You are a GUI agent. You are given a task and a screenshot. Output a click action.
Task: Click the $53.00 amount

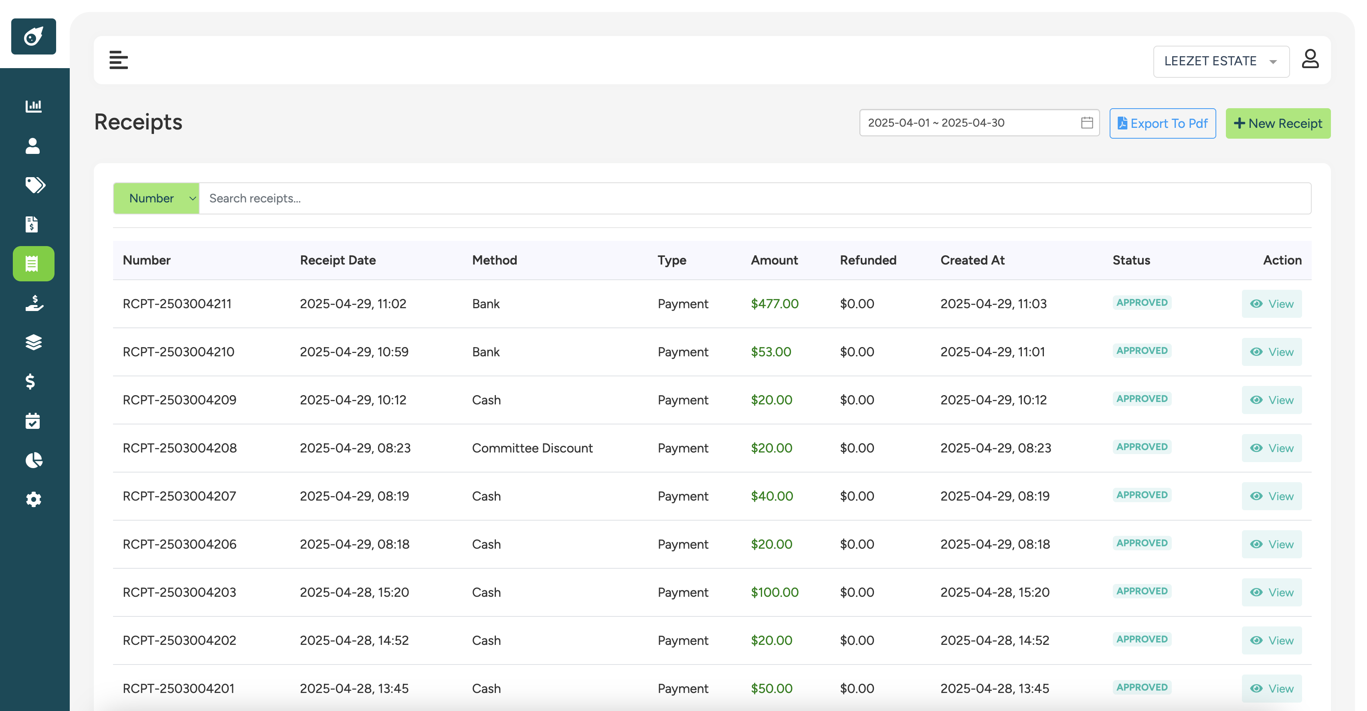(x=771, y=352)
